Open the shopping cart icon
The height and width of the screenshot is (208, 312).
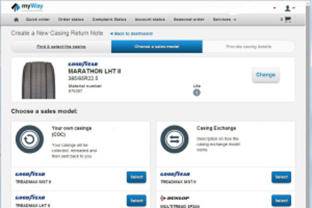coord(288,19)
